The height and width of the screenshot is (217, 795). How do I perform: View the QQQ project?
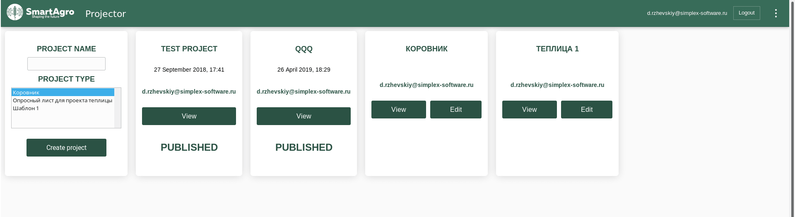point(304,116)
